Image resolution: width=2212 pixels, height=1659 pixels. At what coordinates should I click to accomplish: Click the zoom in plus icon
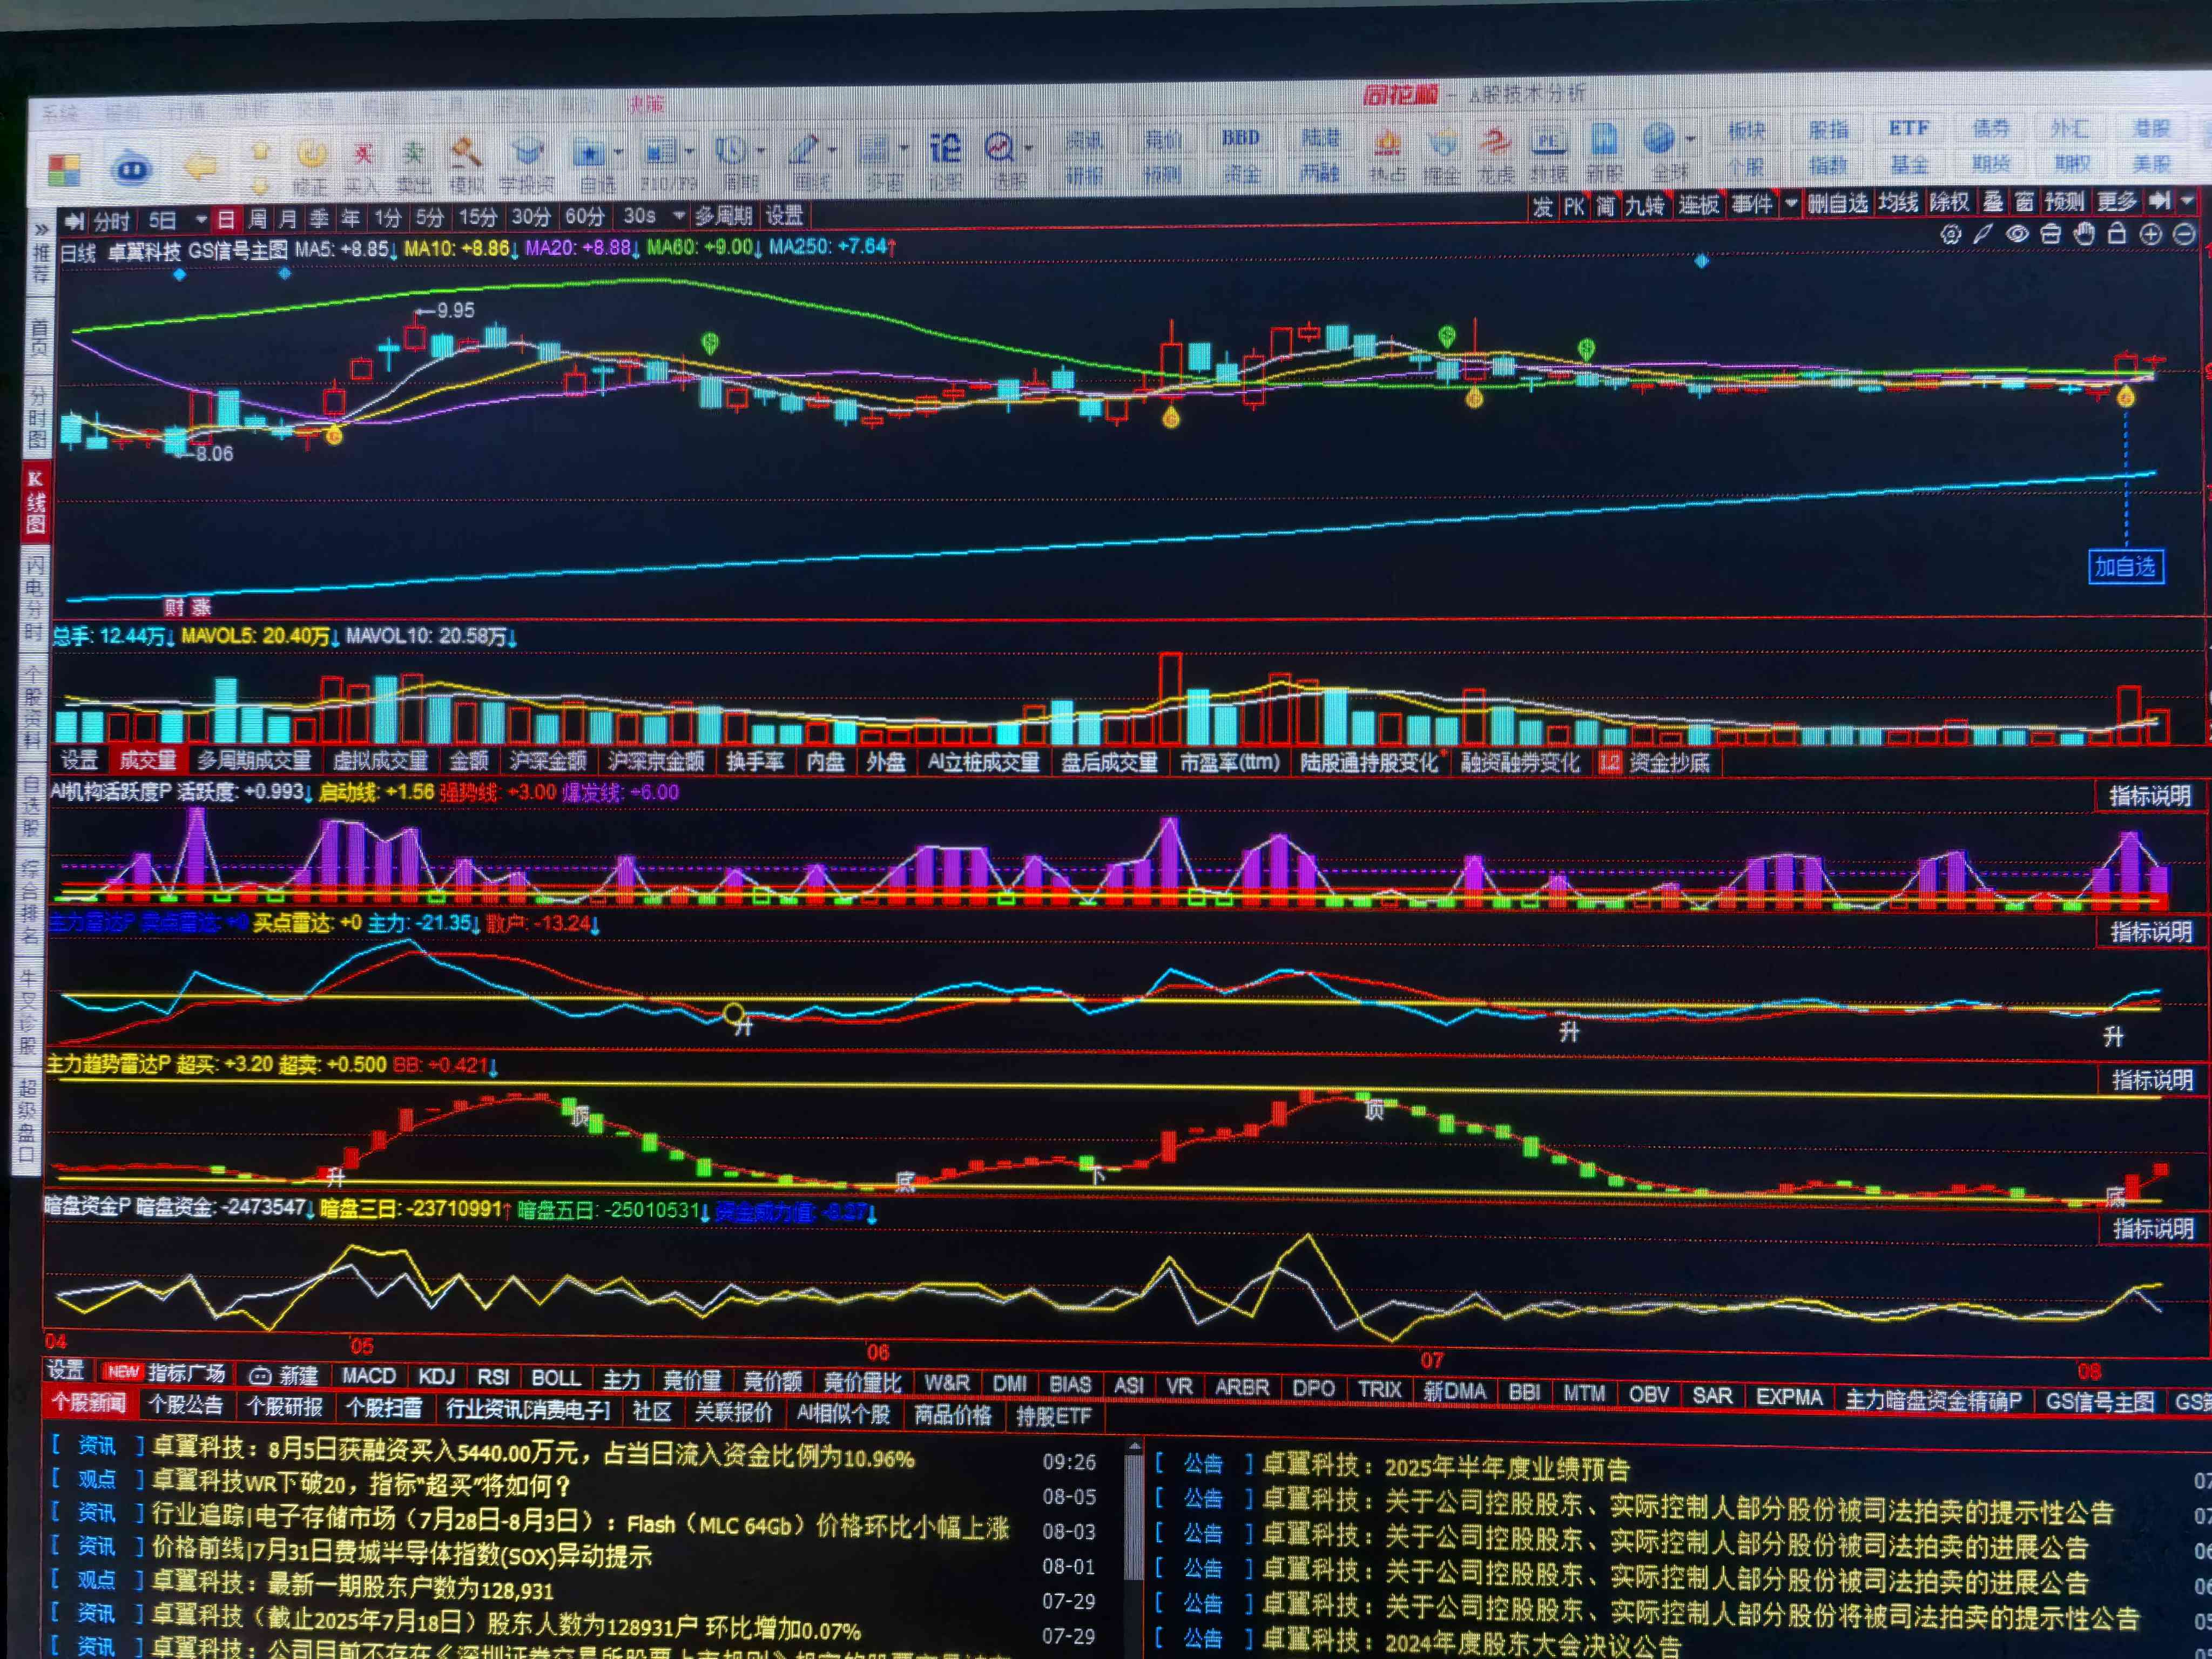point(2150,234)
